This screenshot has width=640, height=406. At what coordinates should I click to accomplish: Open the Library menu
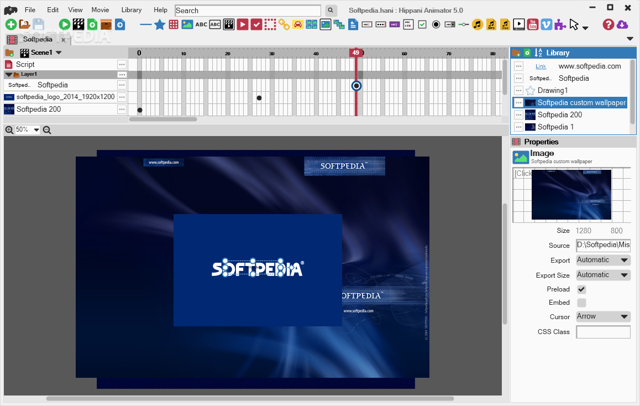132,10
